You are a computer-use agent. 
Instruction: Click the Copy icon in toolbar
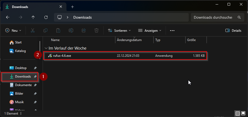click(45, 31)
